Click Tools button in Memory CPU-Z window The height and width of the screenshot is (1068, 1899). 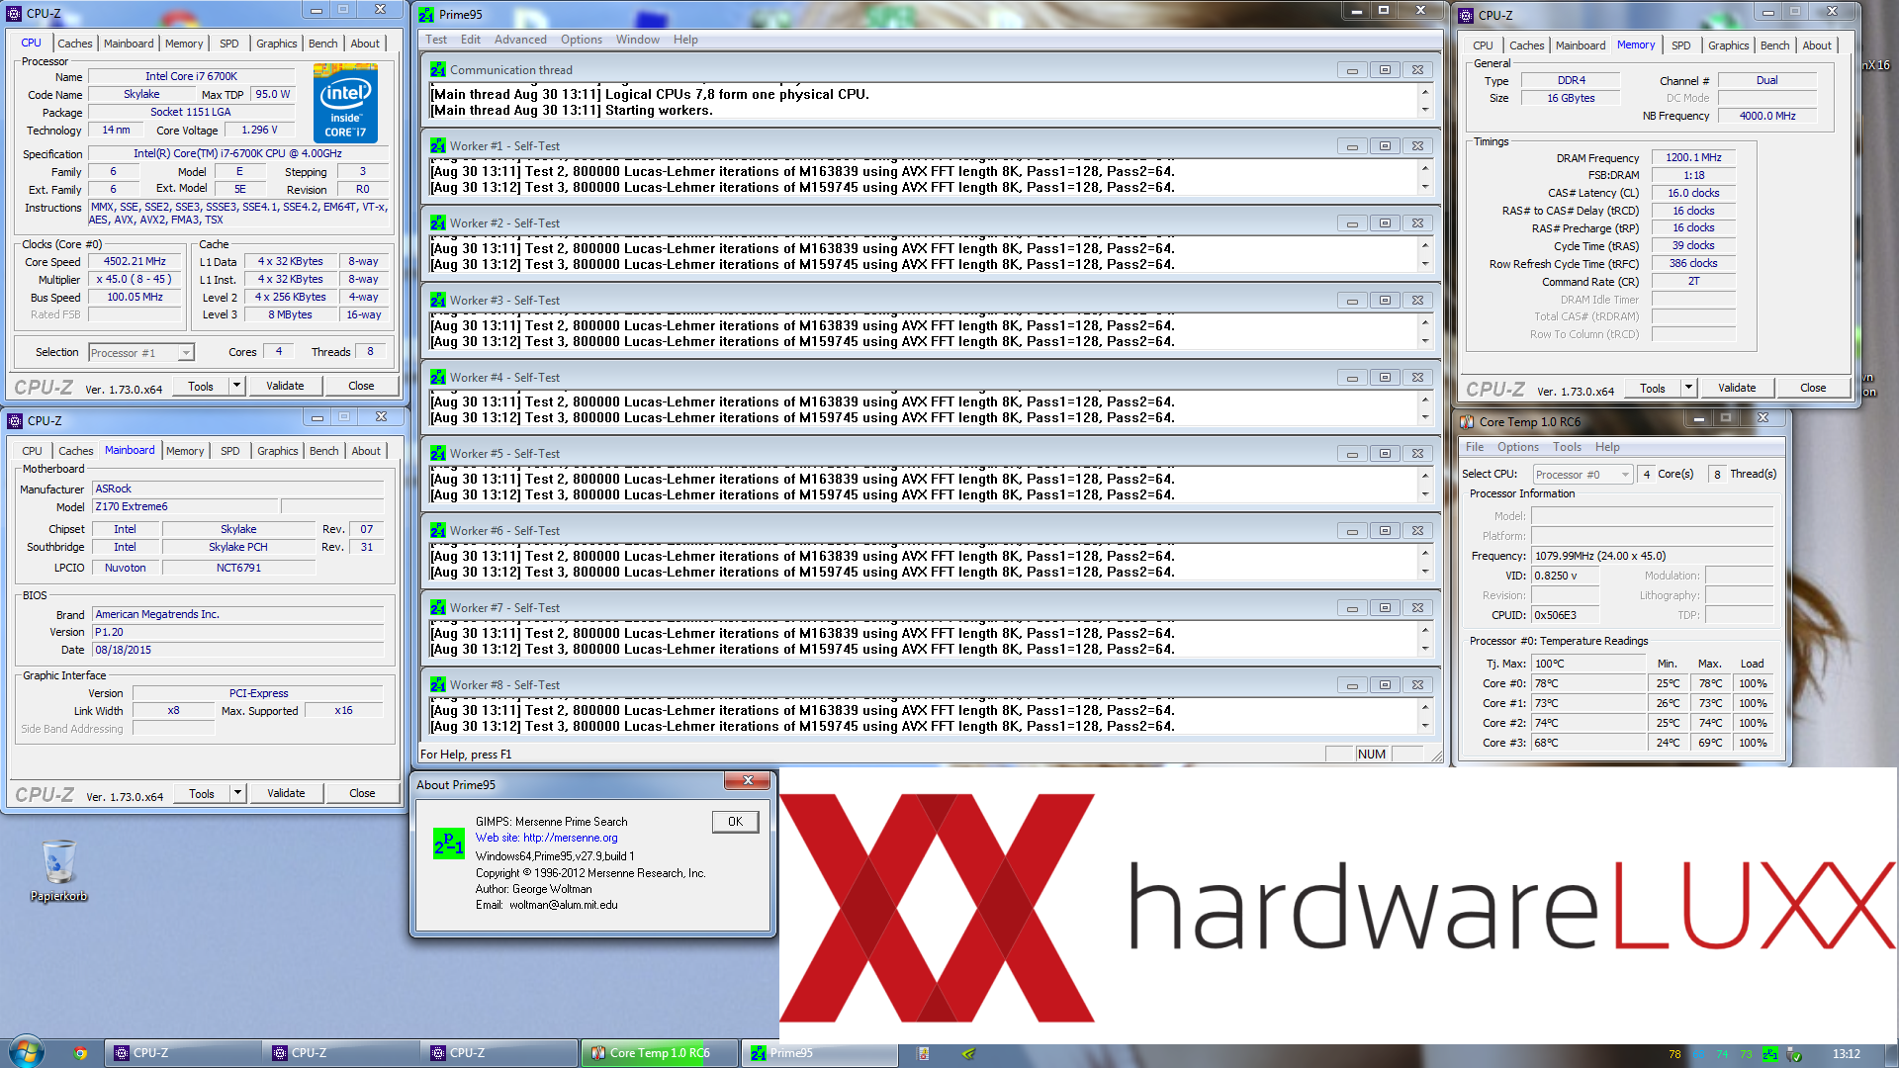point(1652,388)
